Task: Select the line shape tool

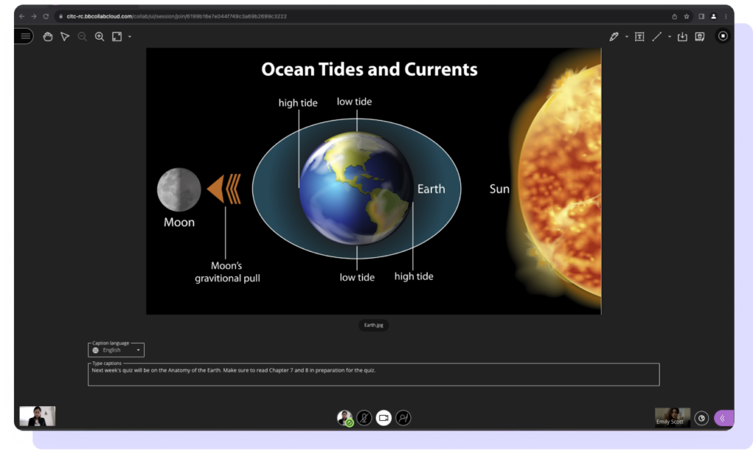Action: (657, 37)
